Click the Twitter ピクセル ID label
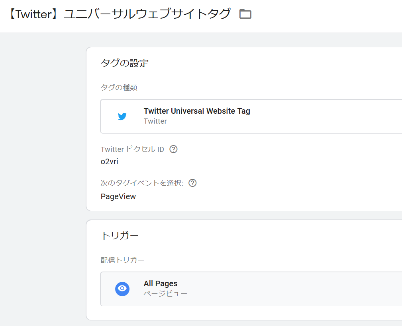Image resolution: width=402 pixels, height=326 pixels. (132, 149)
